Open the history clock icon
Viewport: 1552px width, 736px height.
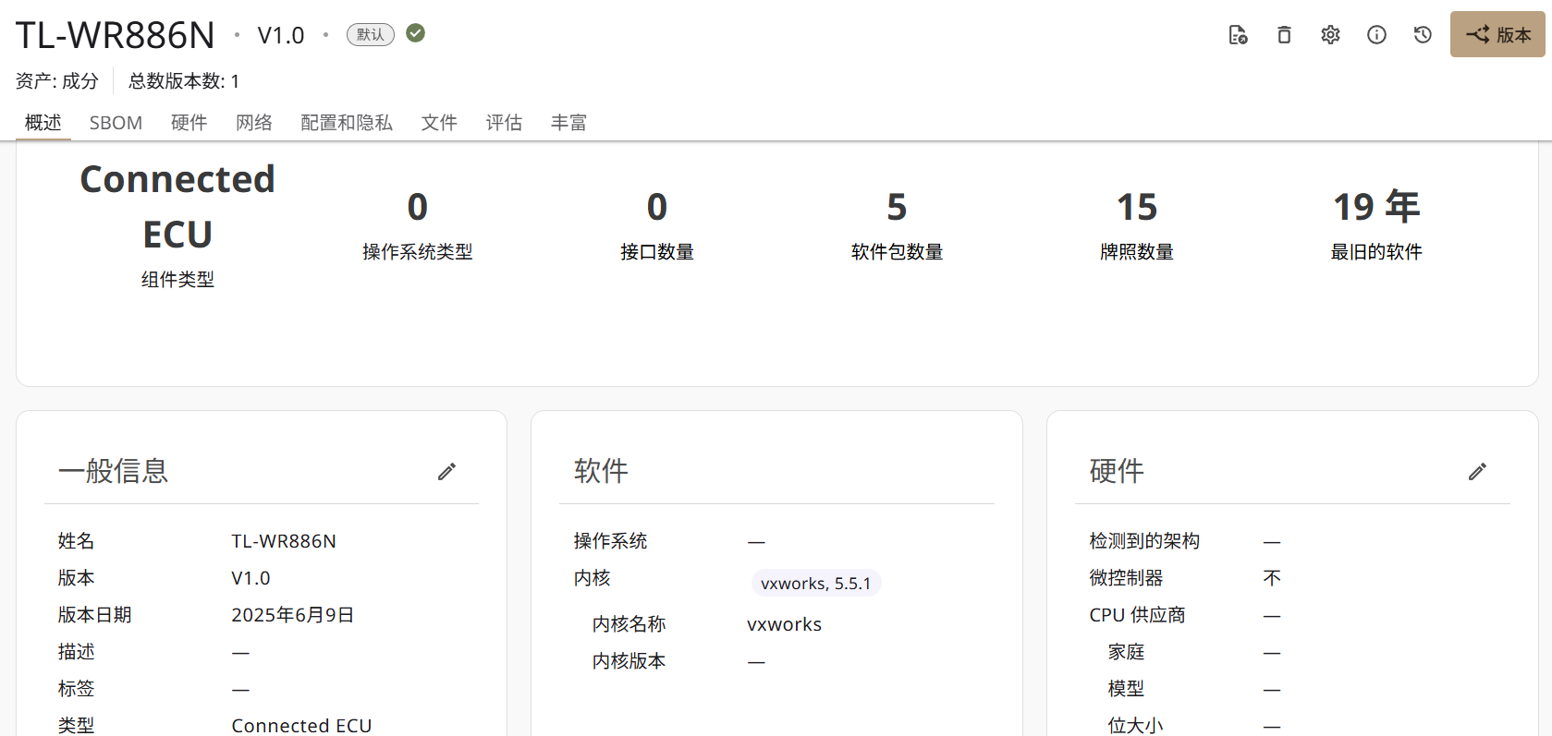pyautogui.click(x=1423, y=35)
